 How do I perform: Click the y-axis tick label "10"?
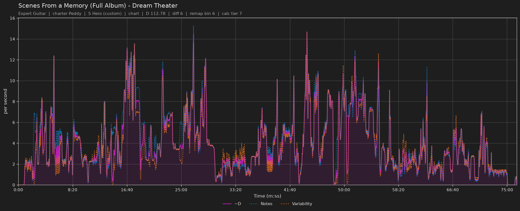tap(12, 81)
